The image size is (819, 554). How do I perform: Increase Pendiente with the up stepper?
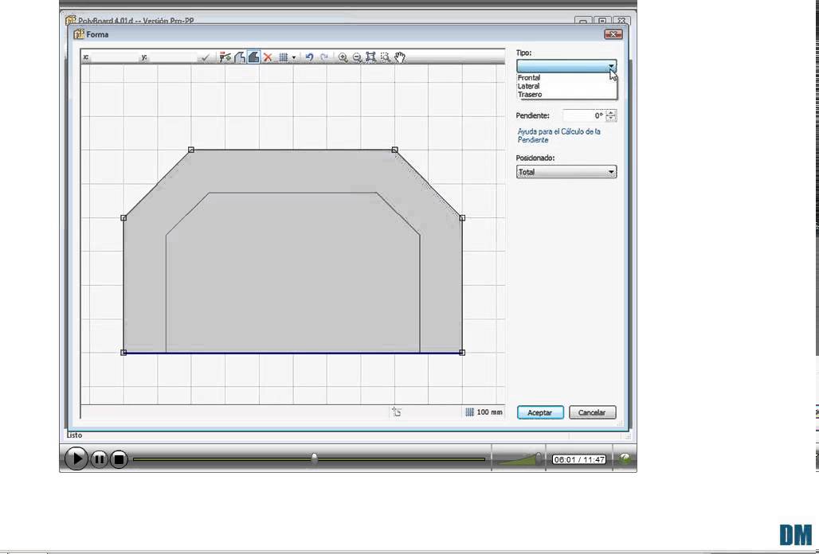pos(611,113)
